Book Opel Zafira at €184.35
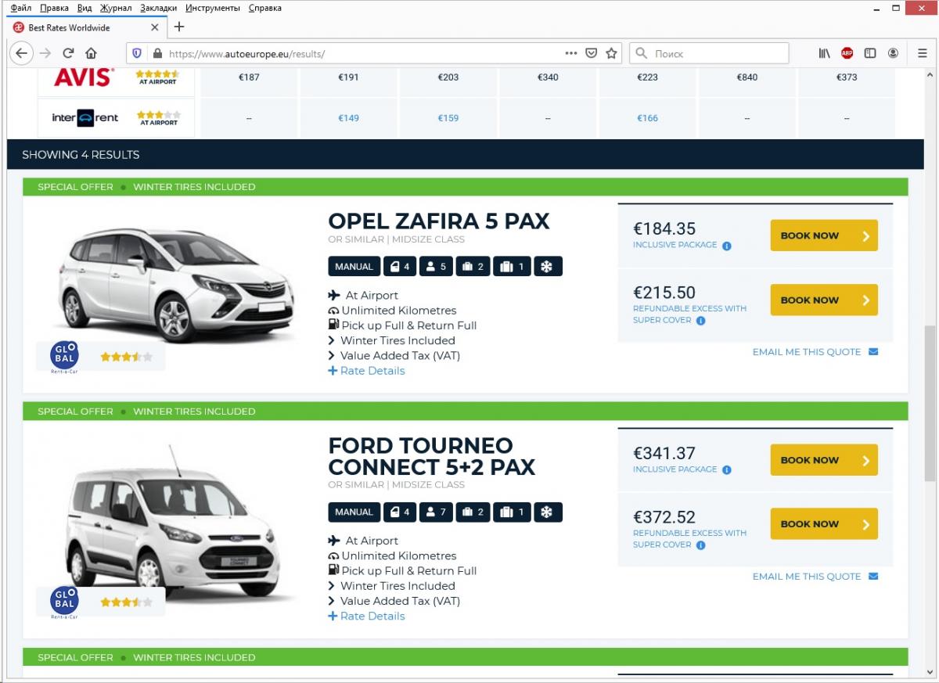The width and height of the screenshot is (939, 683). (x=824, y=235)
